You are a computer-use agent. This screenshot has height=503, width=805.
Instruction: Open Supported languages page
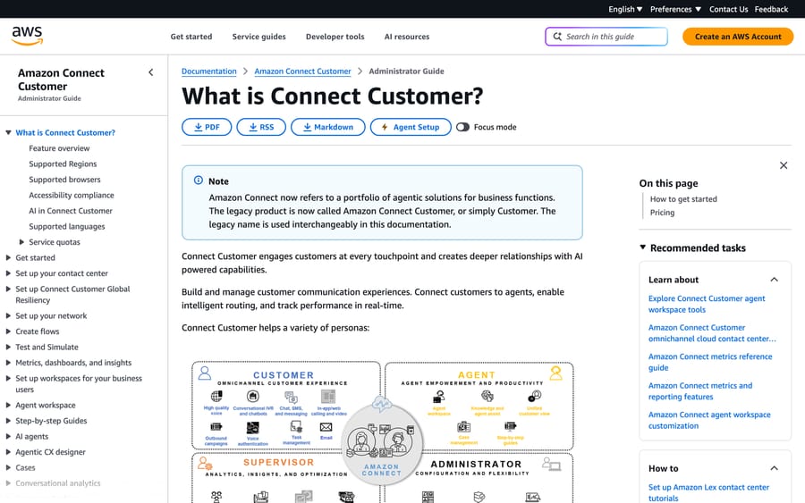67,227
